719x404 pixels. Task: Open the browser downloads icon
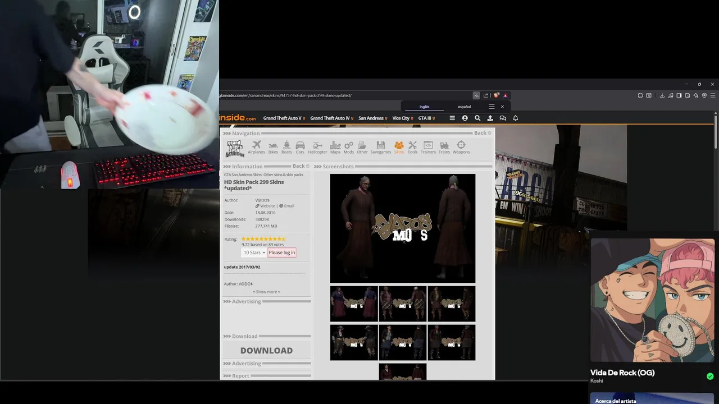662,95
